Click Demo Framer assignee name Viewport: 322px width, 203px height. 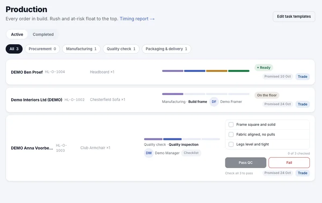tap(231, 102)
